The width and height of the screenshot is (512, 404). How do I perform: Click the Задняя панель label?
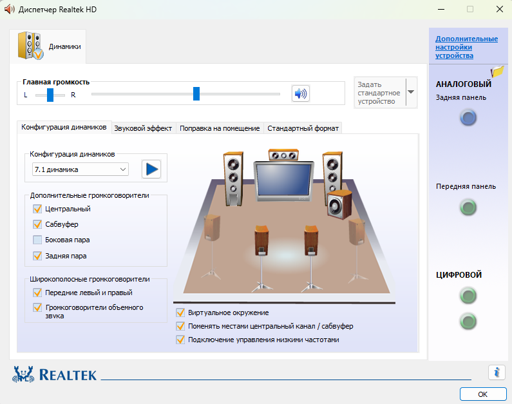(460, 97)
